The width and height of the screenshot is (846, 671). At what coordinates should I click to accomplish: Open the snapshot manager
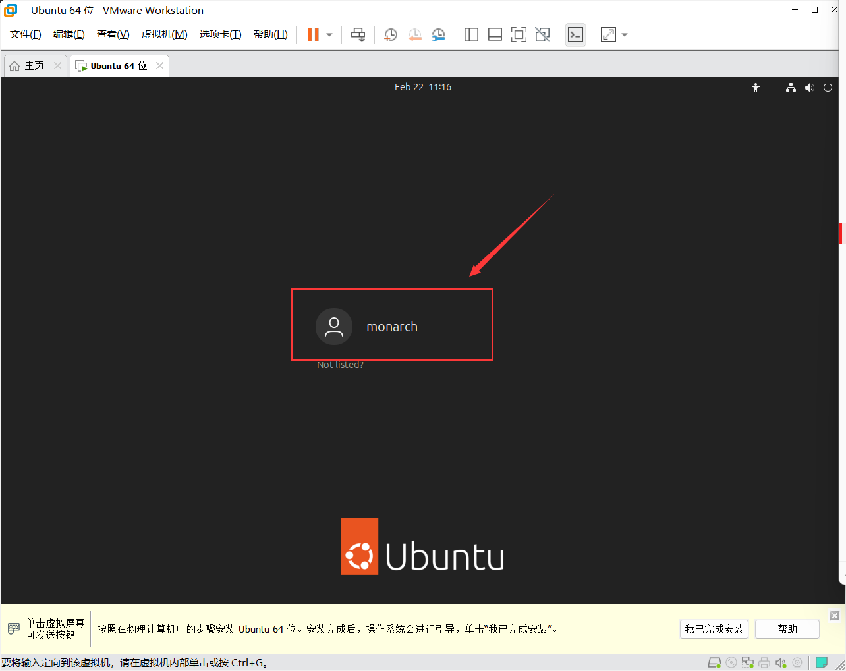[438, 34]
